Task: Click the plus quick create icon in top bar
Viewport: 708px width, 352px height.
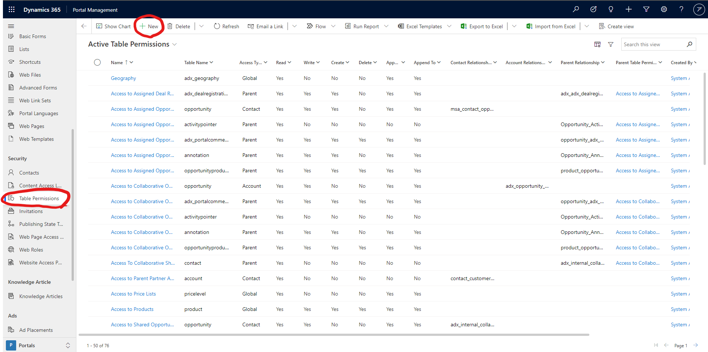Action: pyautogui.click(x=629, y=10)
